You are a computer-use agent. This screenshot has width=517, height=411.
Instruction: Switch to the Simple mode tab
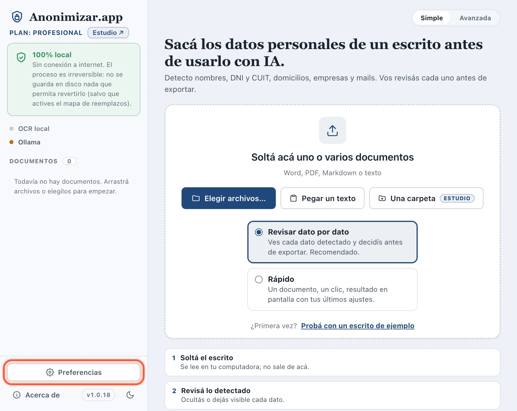[x=432, y=18]
